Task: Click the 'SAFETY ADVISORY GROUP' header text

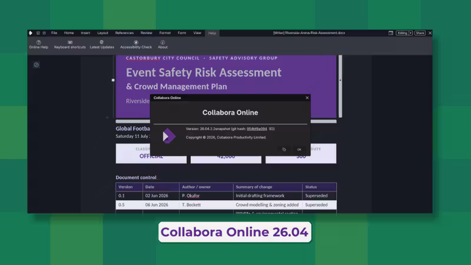Action: click(243, 58)
